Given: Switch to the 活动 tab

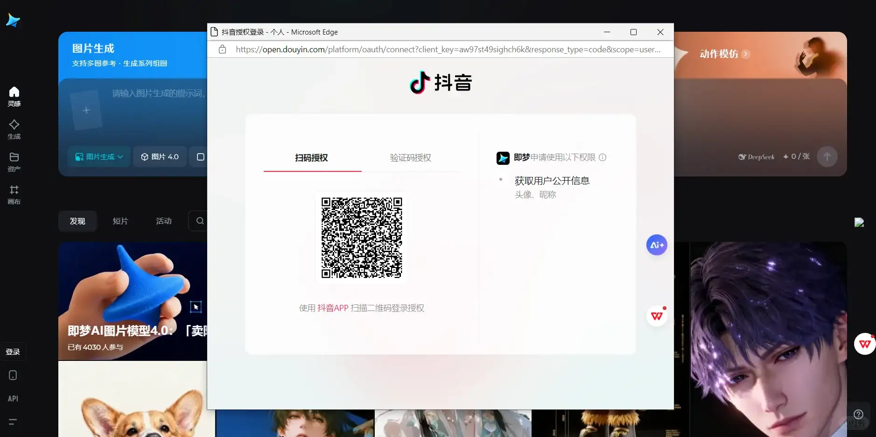Looking at the screenshot, I should coord(162,221).
